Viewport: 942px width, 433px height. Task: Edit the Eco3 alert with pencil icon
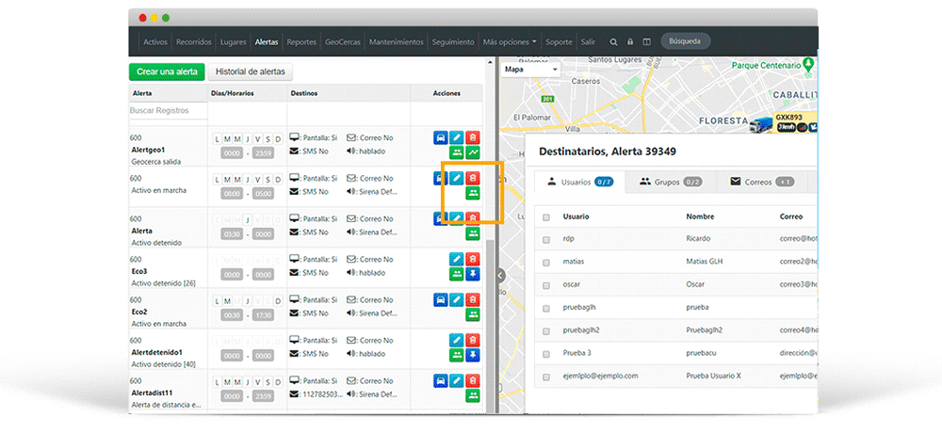(457, 260)
